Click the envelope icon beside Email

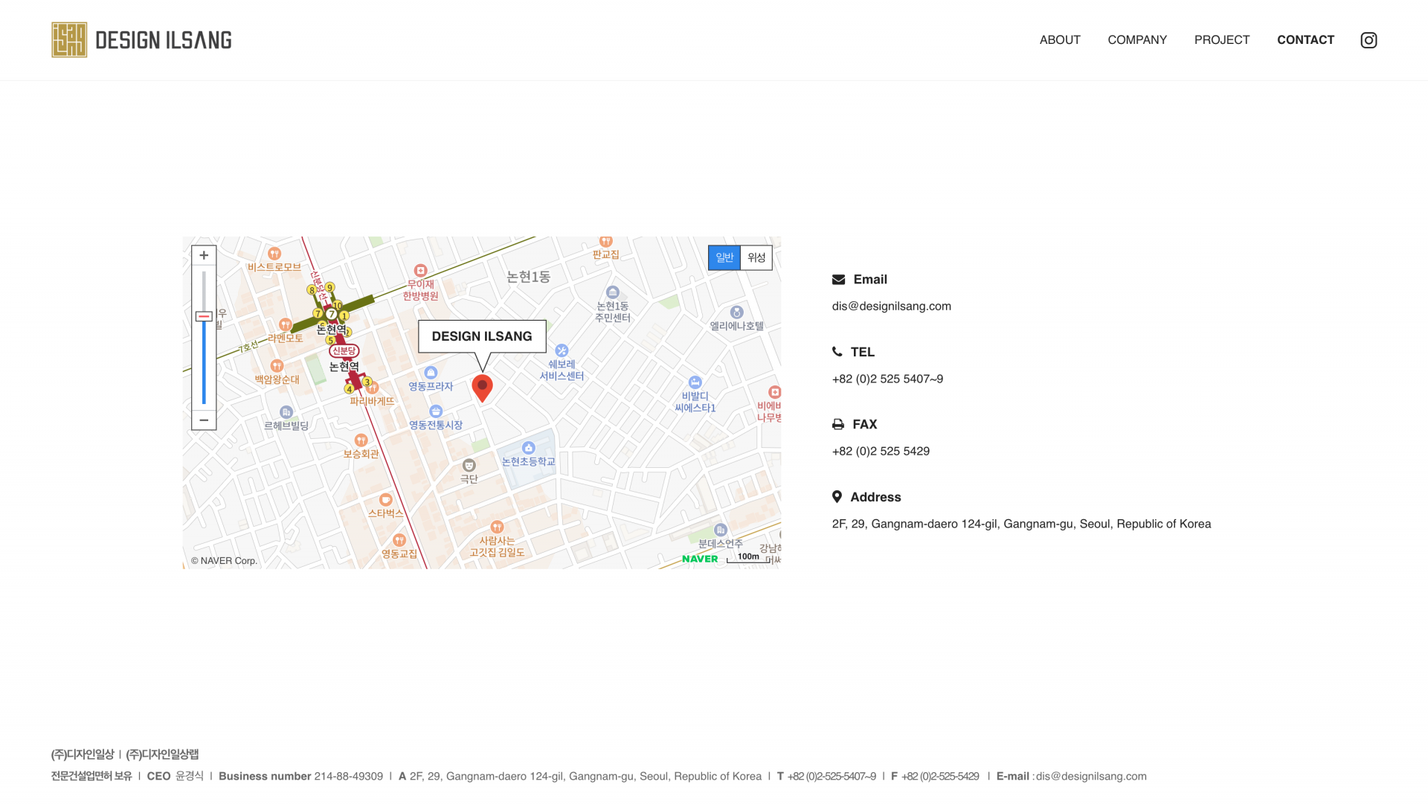click(838, 280)
